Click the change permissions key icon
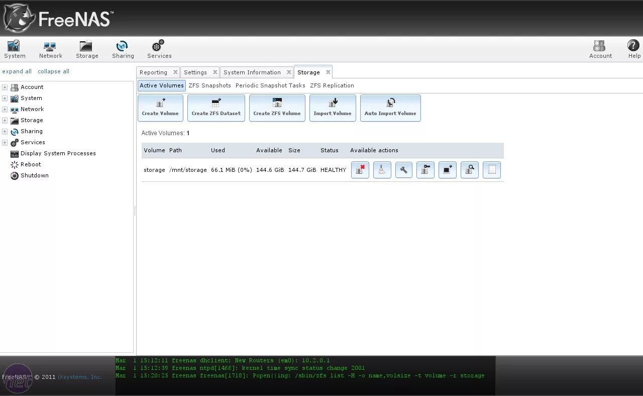 (x=425, y=170)
